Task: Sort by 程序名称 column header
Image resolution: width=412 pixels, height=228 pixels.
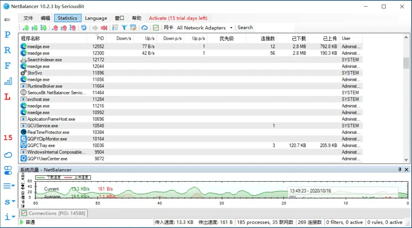Action: [x=53, y=38]
